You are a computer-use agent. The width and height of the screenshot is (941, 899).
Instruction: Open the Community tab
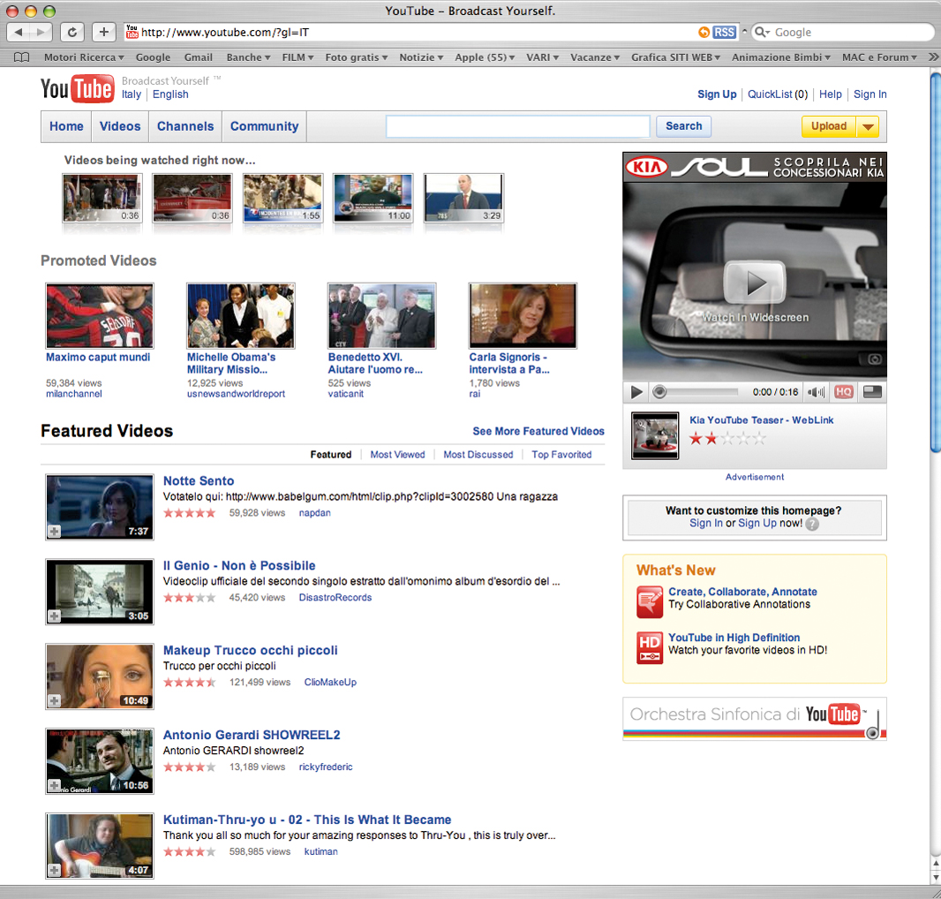tap(265, 126)
